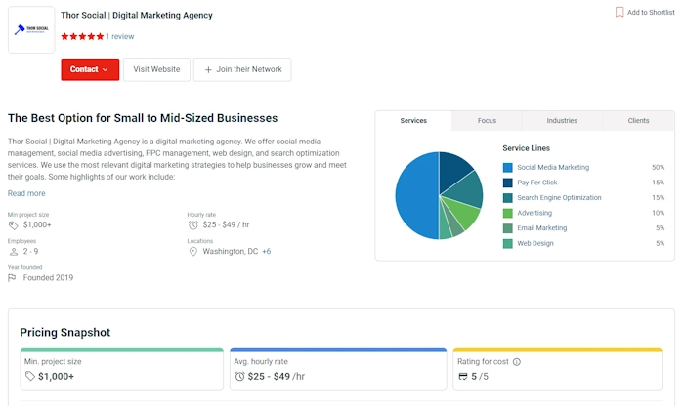Screen dimensions: 684x406
Task: Switch to the Services tab
Action: (413, 121)
